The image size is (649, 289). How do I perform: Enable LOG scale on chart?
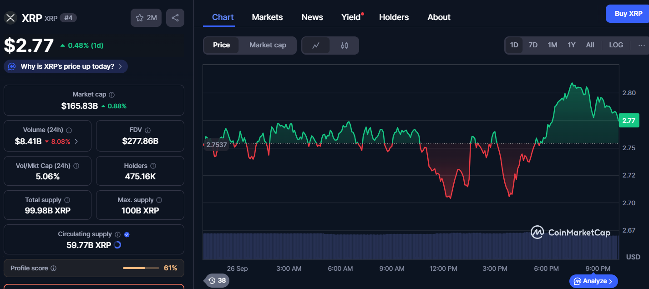pos(616,45)
